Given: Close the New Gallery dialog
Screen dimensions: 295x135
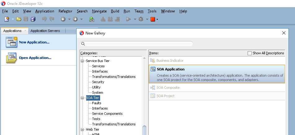Looking at the screenshot, I should (x=284, y=33).
